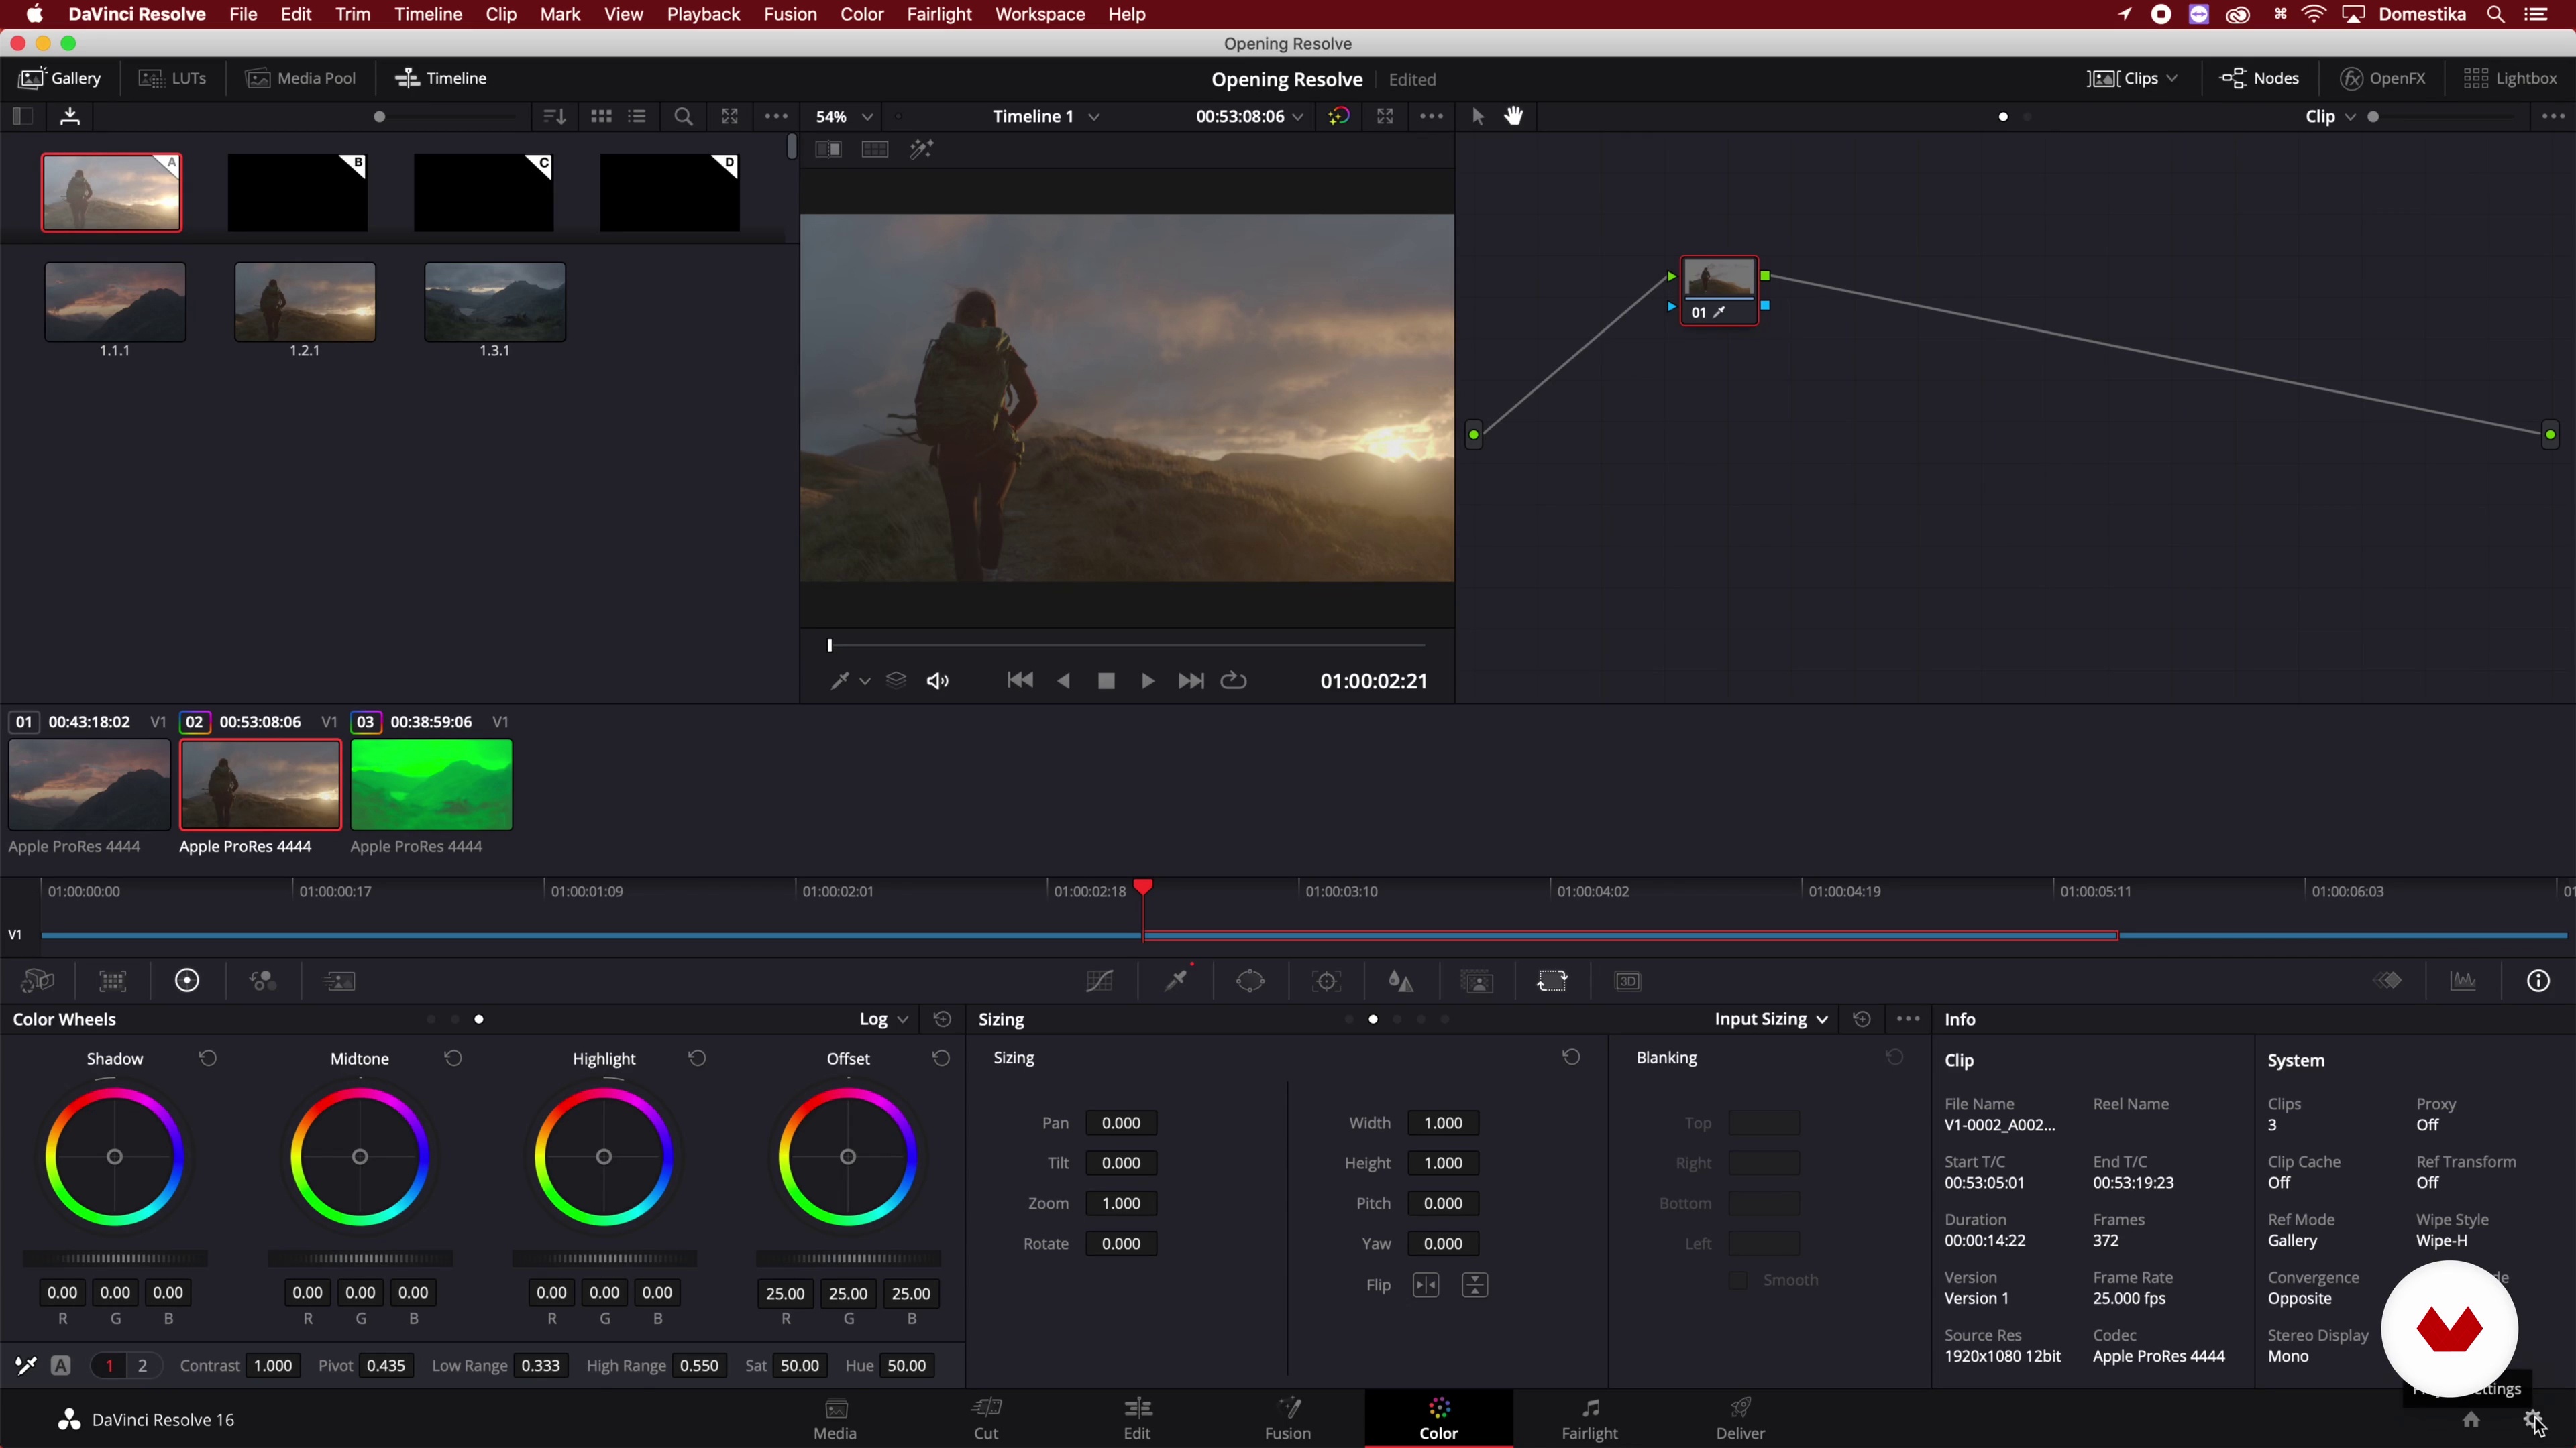
Task: Select clip 03 thumbnail in timeline
Action: point(431,784)
